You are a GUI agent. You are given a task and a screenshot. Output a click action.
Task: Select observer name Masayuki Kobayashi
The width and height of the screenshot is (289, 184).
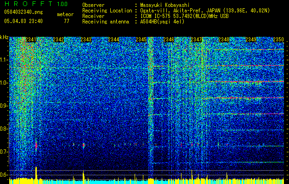(x=165, y=5)
